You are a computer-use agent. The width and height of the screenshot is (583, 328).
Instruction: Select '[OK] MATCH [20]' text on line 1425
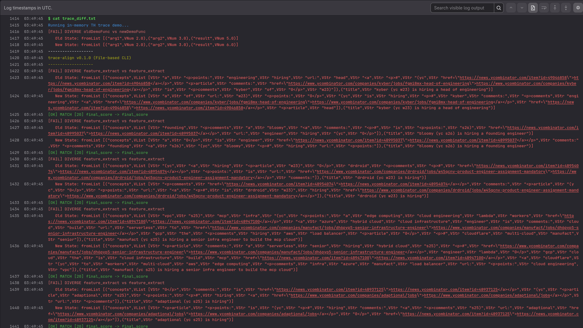click(x=66, y=115)
